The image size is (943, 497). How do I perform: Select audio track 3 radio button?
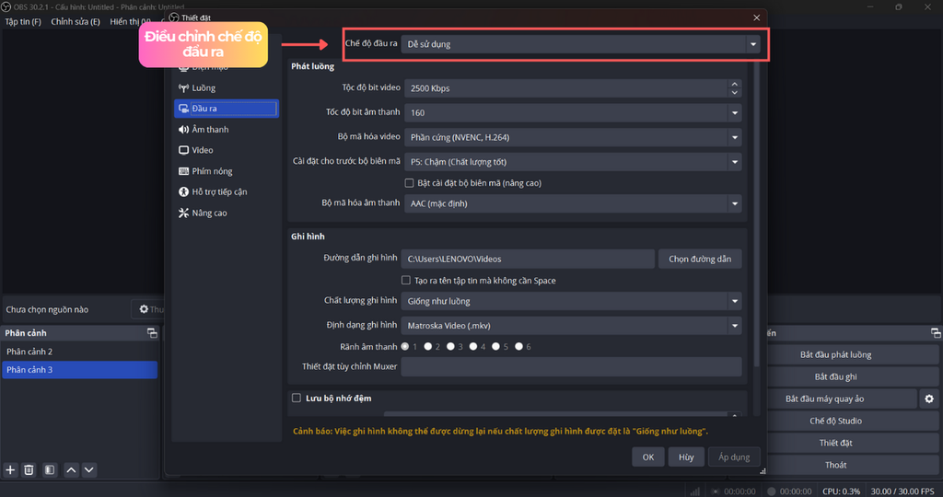point(450,346)
